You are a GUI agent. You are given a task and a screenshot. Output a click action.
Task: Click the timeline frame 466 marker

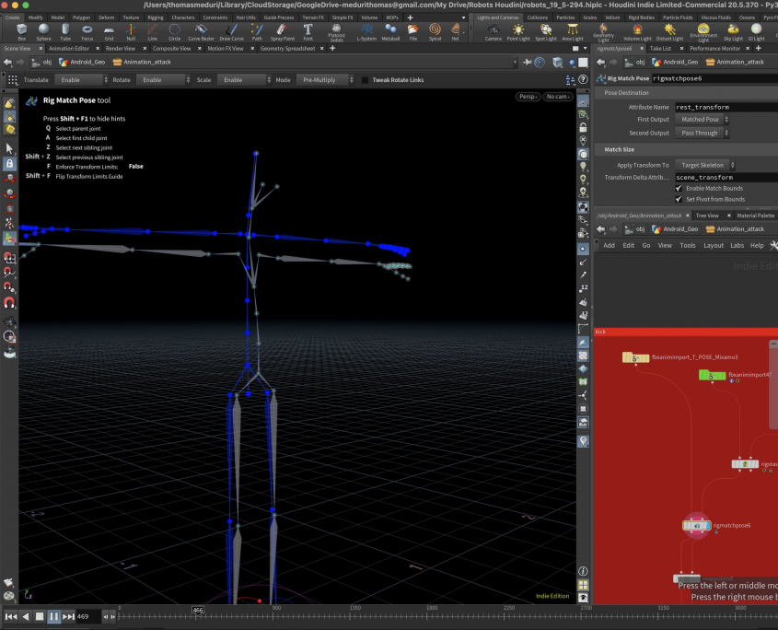(x=197, y=610)
